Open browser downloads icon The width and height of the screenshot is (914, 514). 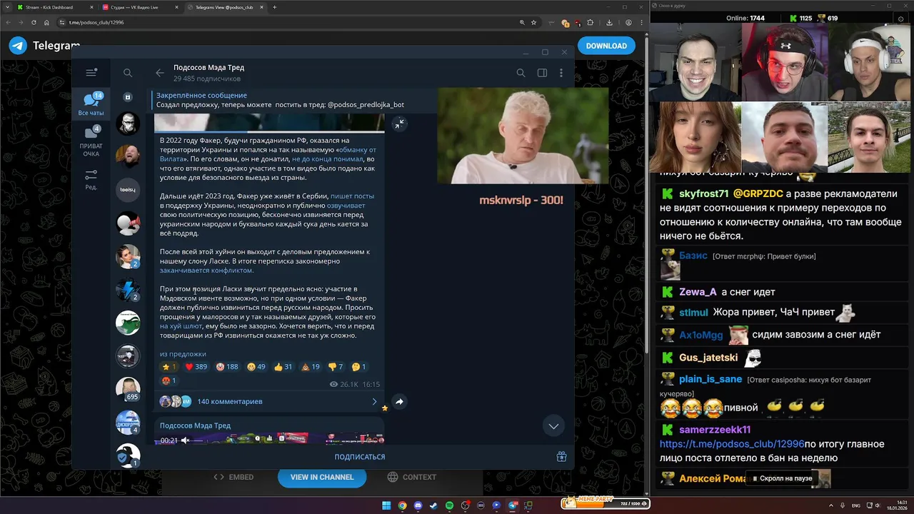[x=609, y=22]
